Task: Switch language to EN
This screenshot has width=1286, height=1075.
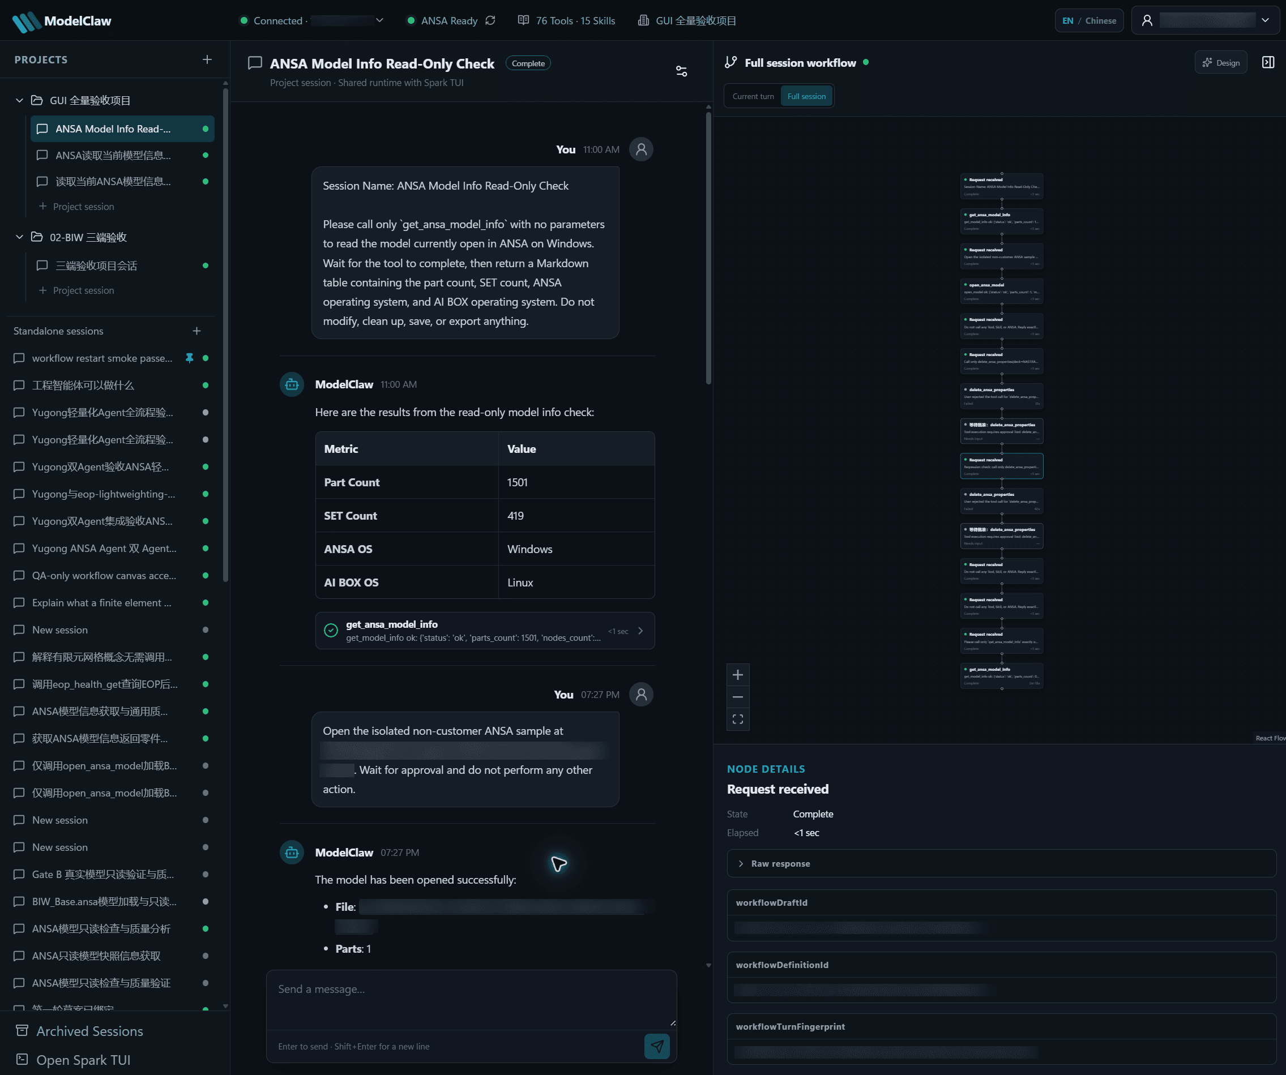Action: (x=1067, y=21)
